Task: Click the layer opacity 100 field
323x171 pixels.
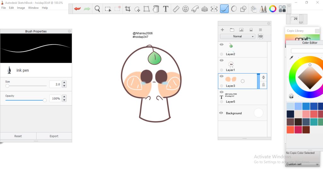Action: [x=260, y=37]
